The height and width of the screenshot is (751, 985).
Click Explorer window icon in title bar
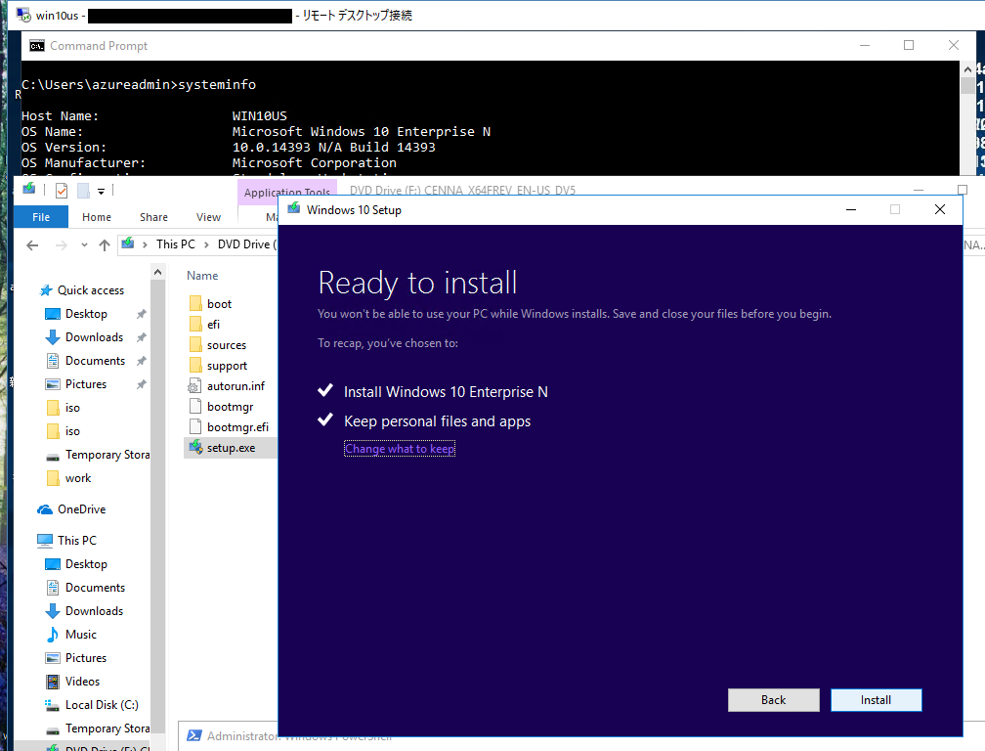click(29, 189)
